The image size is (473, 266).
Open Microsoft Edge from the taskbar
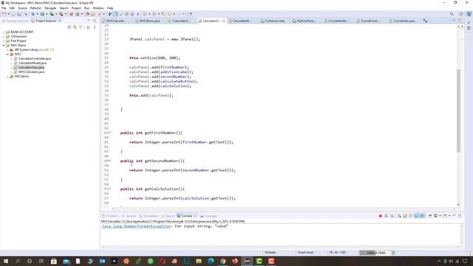211,261
